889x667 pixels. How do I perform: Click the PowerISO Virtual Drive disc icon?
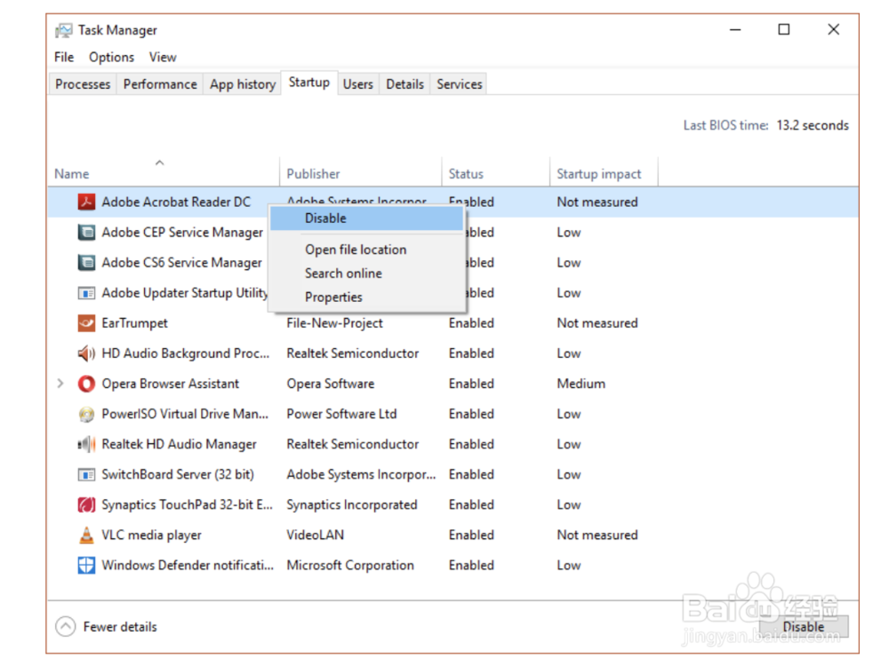86,414
